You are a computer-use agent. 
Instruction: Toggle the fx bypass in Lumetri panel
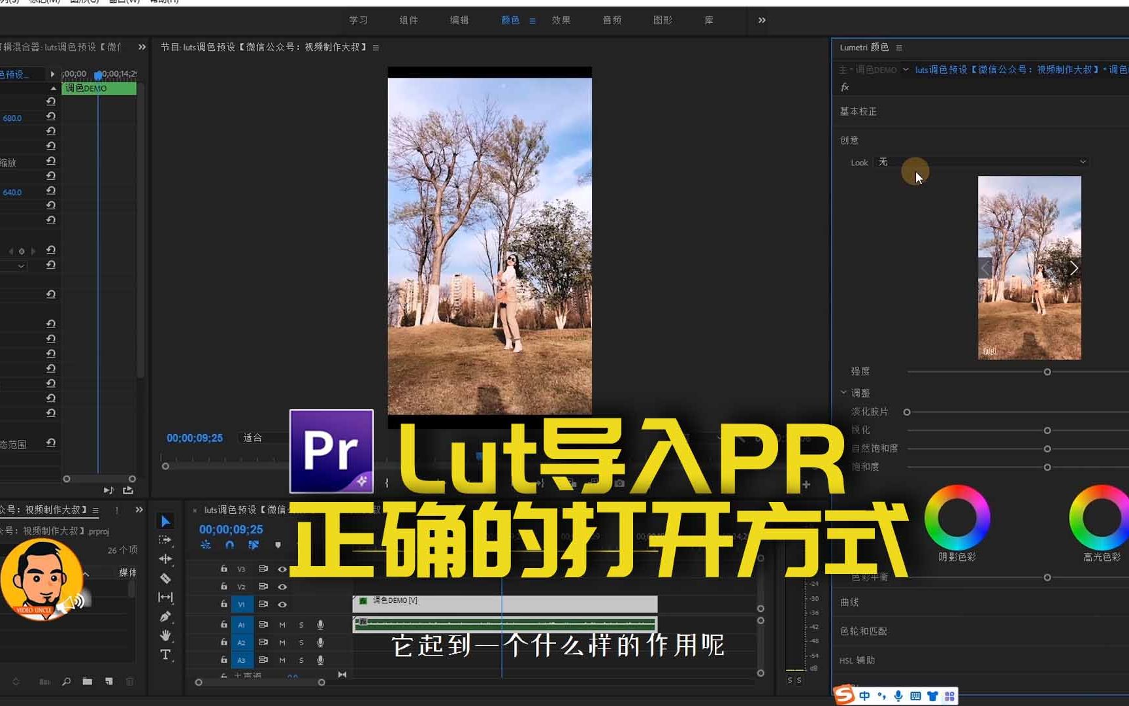pyautogui.click(x=845, y=87)
